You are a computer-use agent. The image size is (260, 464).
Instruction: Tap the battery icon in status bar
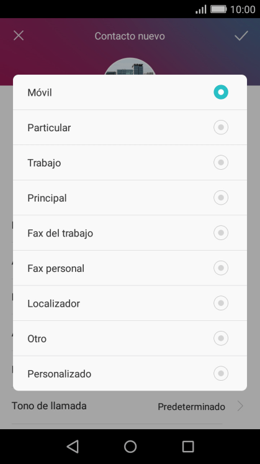click(x=218, y=9)
